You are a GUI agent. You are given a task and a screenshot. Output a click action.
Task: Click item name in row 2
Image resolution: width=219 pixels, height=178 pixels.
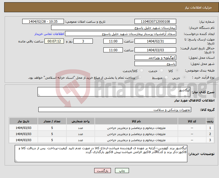tap(136, 134)
